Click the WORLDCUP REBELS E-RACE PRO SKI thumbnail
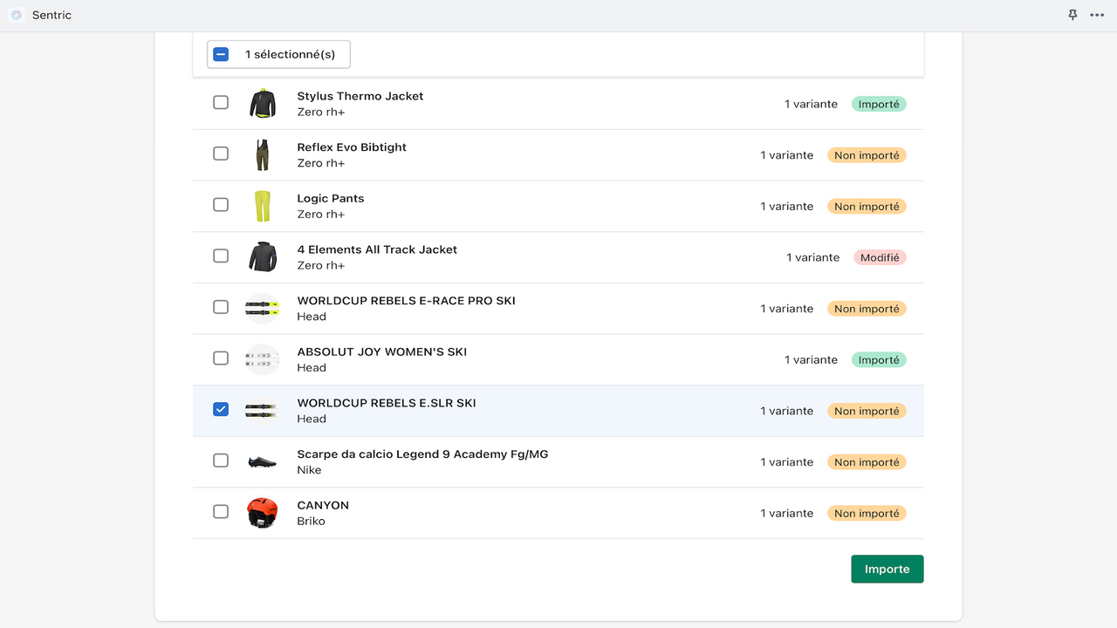The height and width of the screenshot is (628, 1117). 263,308
